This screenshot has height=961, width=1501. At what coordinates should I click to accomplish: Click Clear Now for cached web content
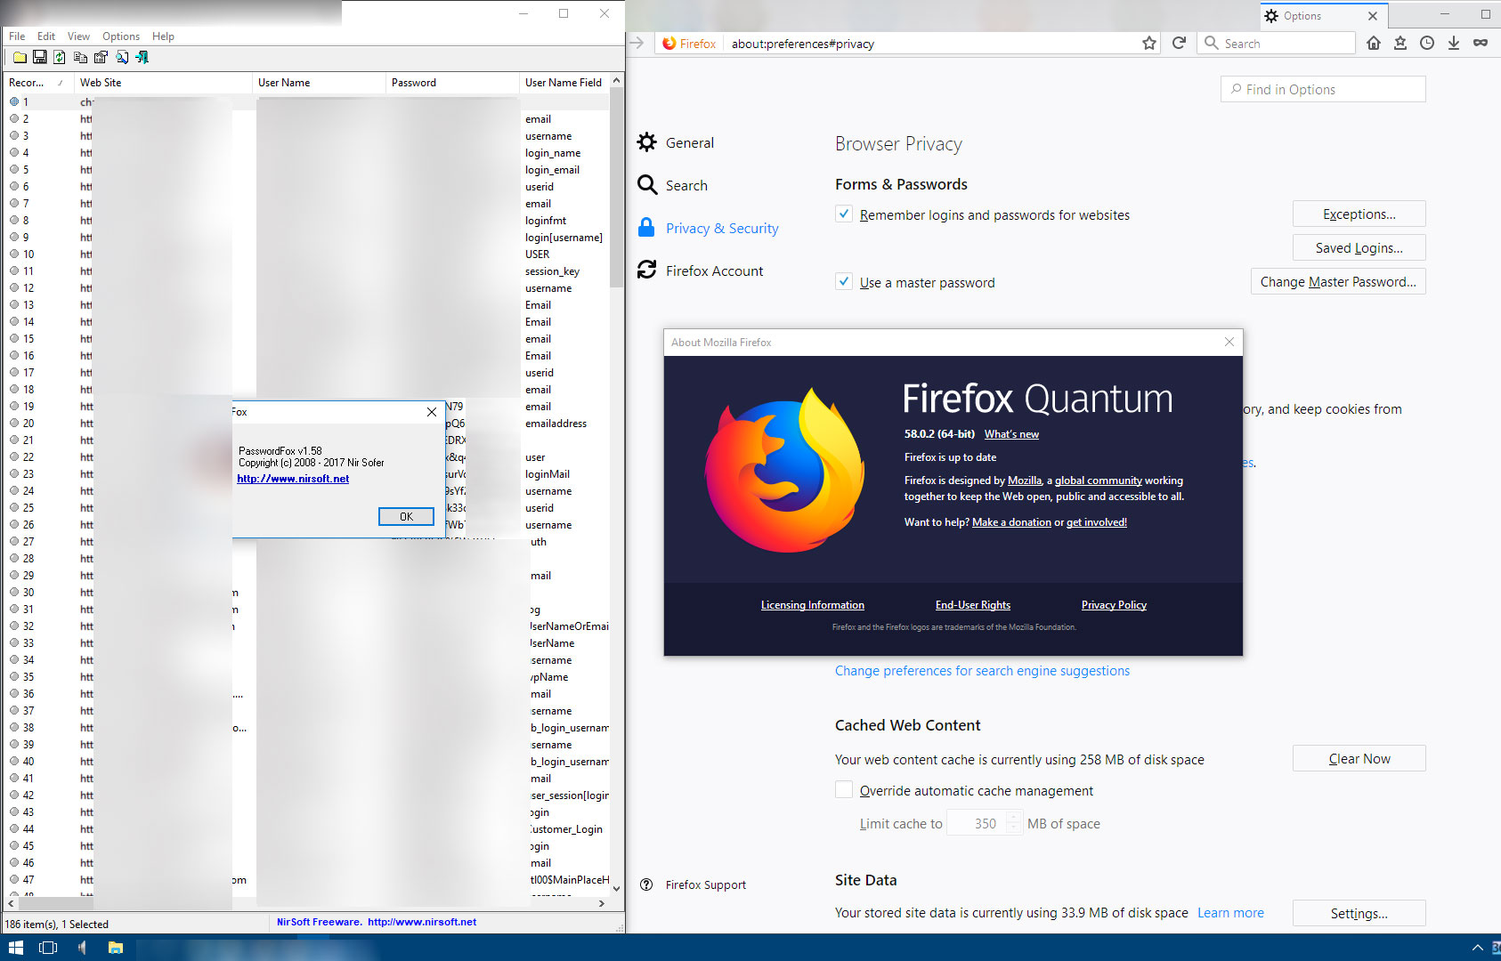1359,758
